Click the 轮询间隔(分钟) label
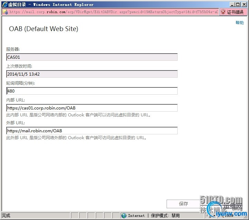 20,83
